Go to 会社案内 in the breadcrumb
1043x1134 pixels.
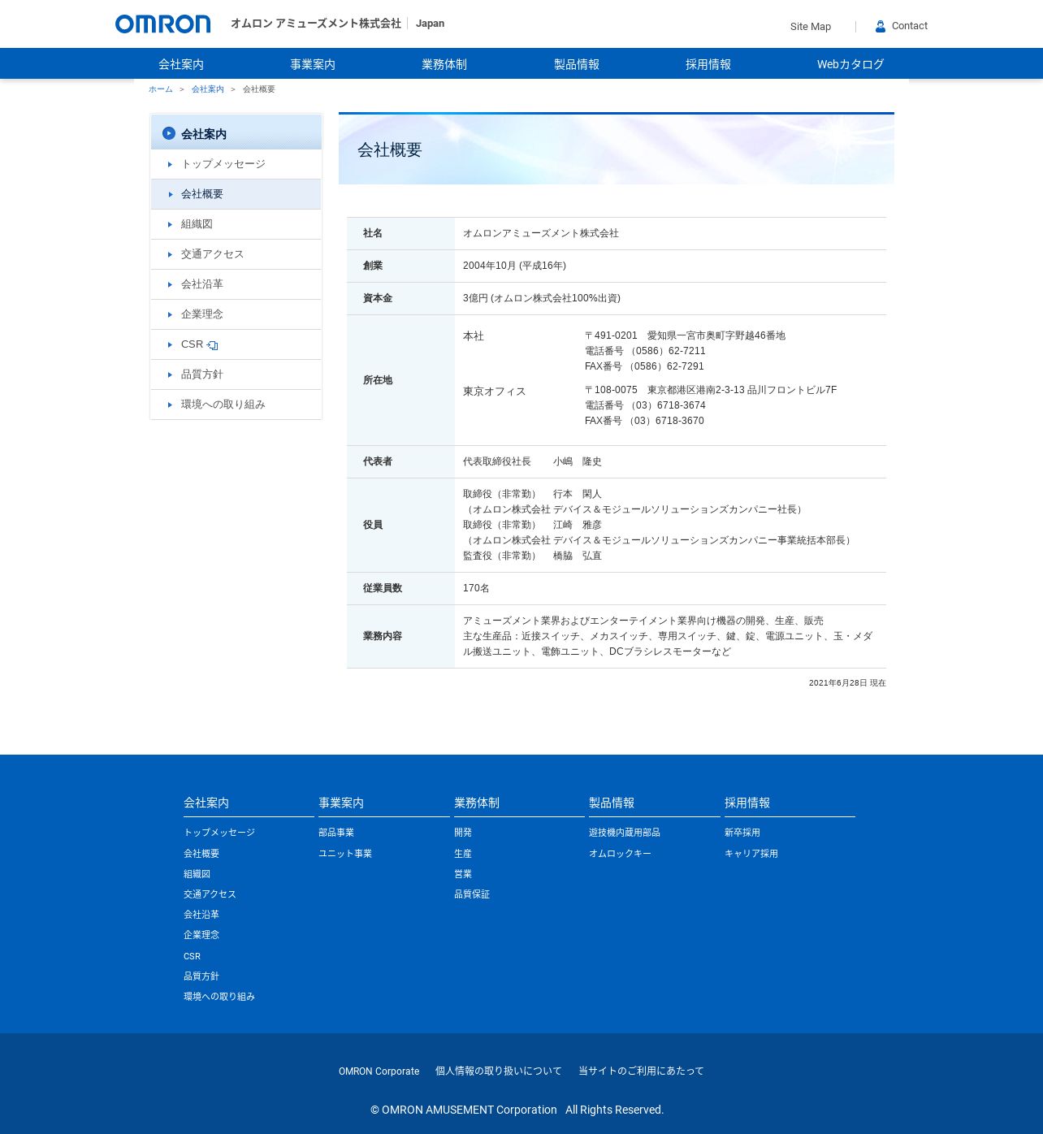coord(208,89)
